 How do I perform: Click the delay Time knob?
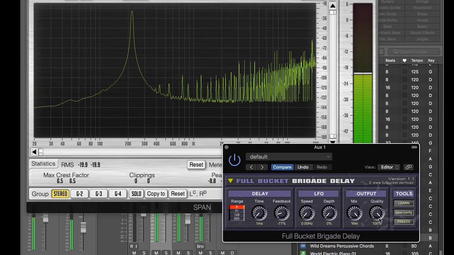pos(259,213)
